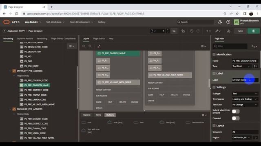Collapse the Identification property group
261x146 pixels.
[214, 54]
